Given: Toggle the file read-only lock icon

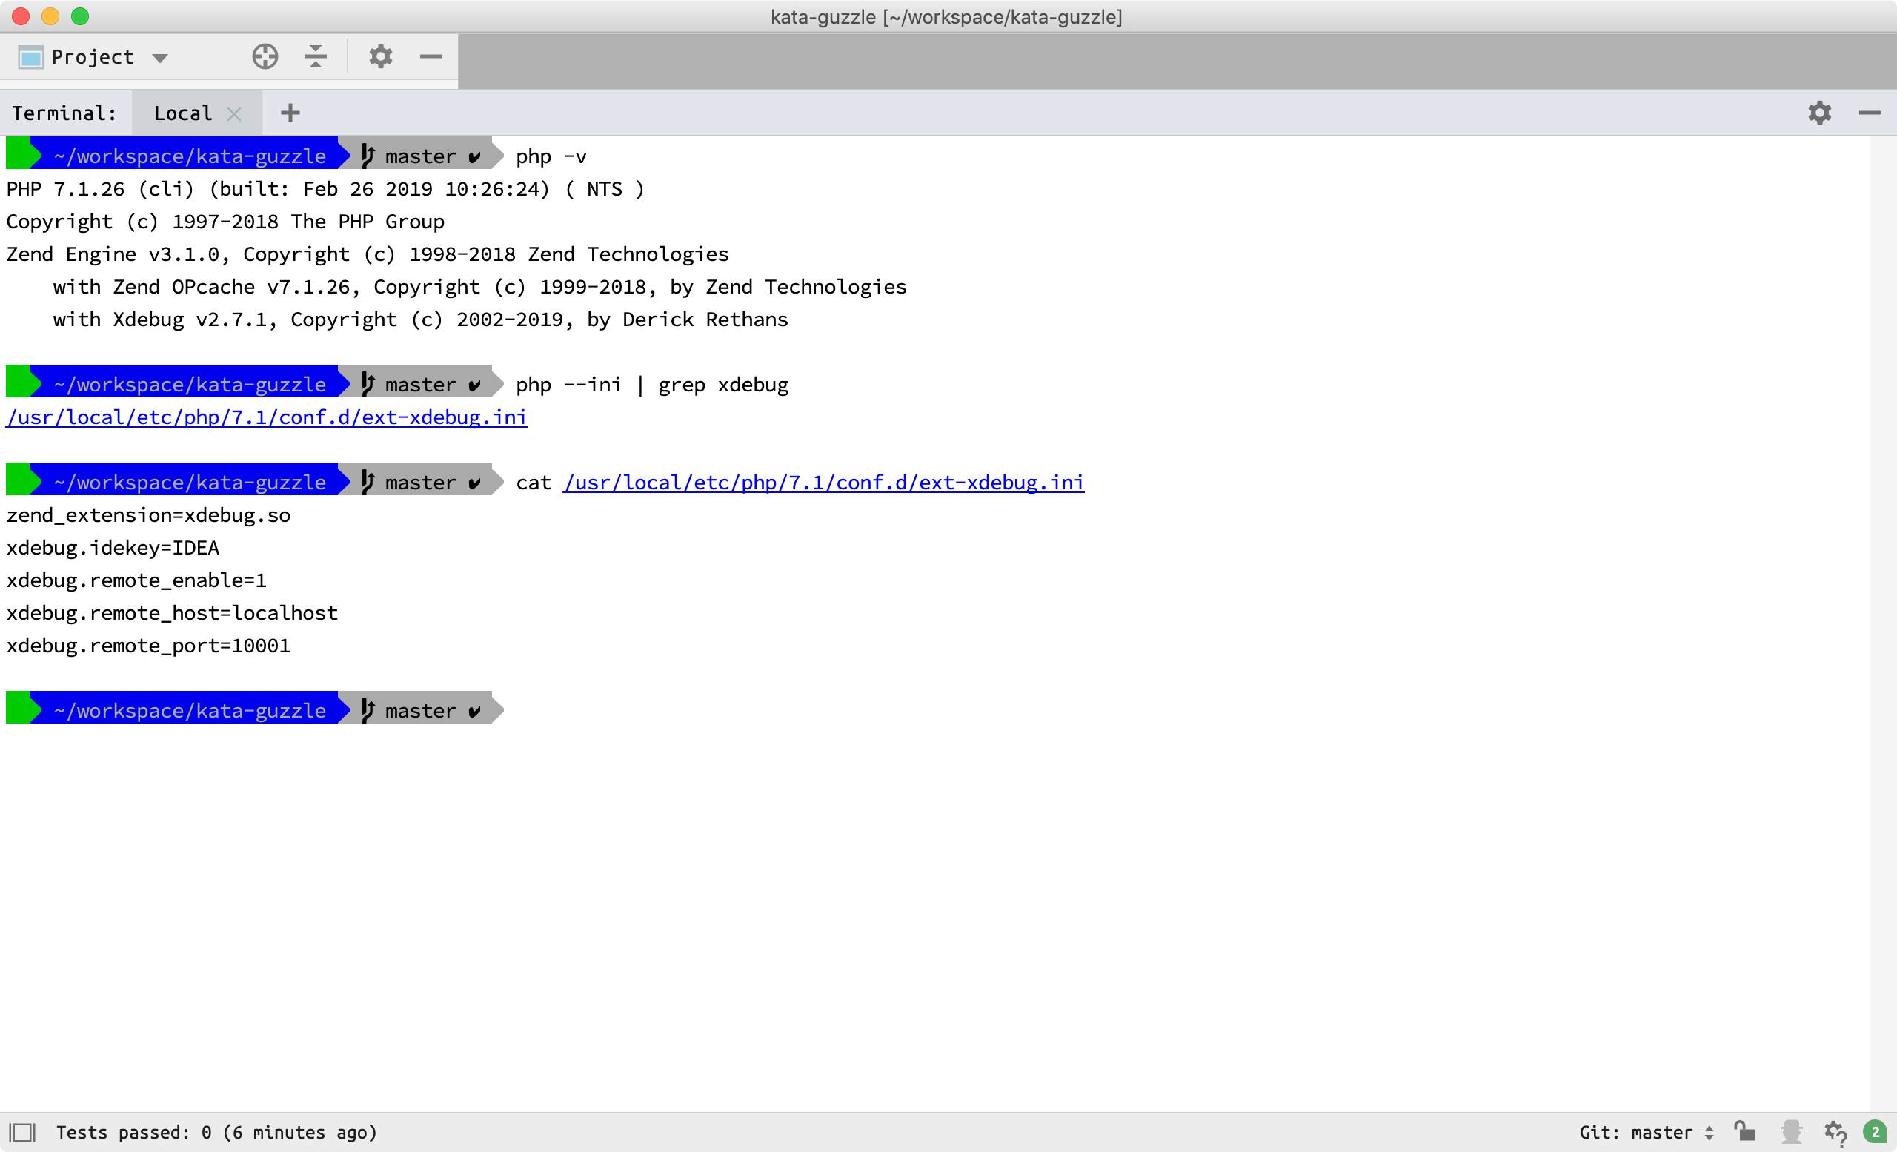Looking at the screenshot, I should 1744,1132.
